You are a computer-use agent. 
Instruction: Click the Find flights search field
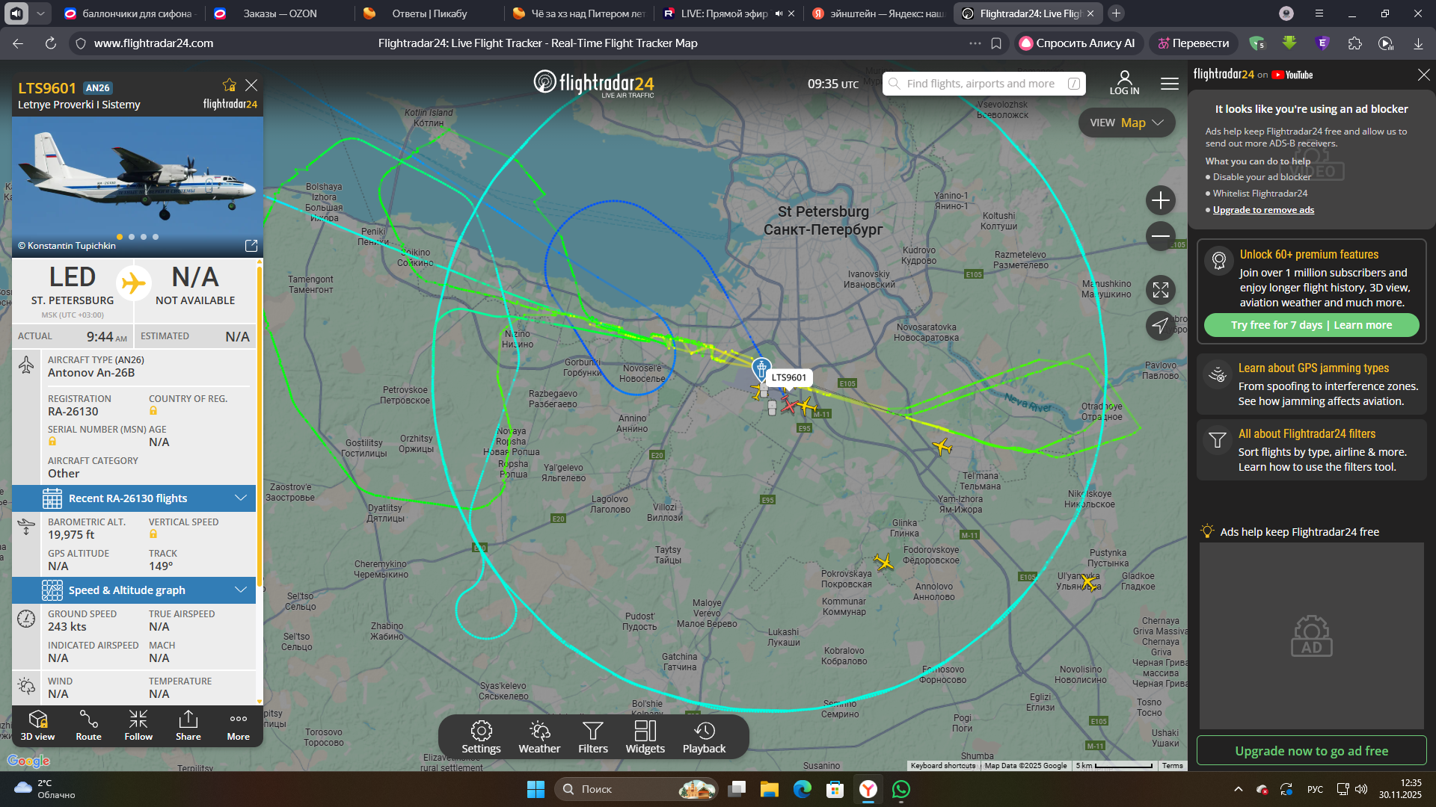(980, 84)
